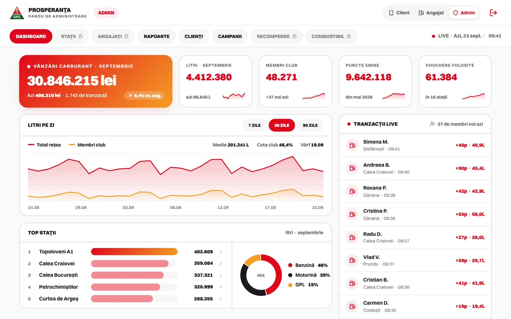This screenshot has height=319, width=511.
Task: Click the fuel pump icon beside Andreea B.
Action: pos(352,168)
